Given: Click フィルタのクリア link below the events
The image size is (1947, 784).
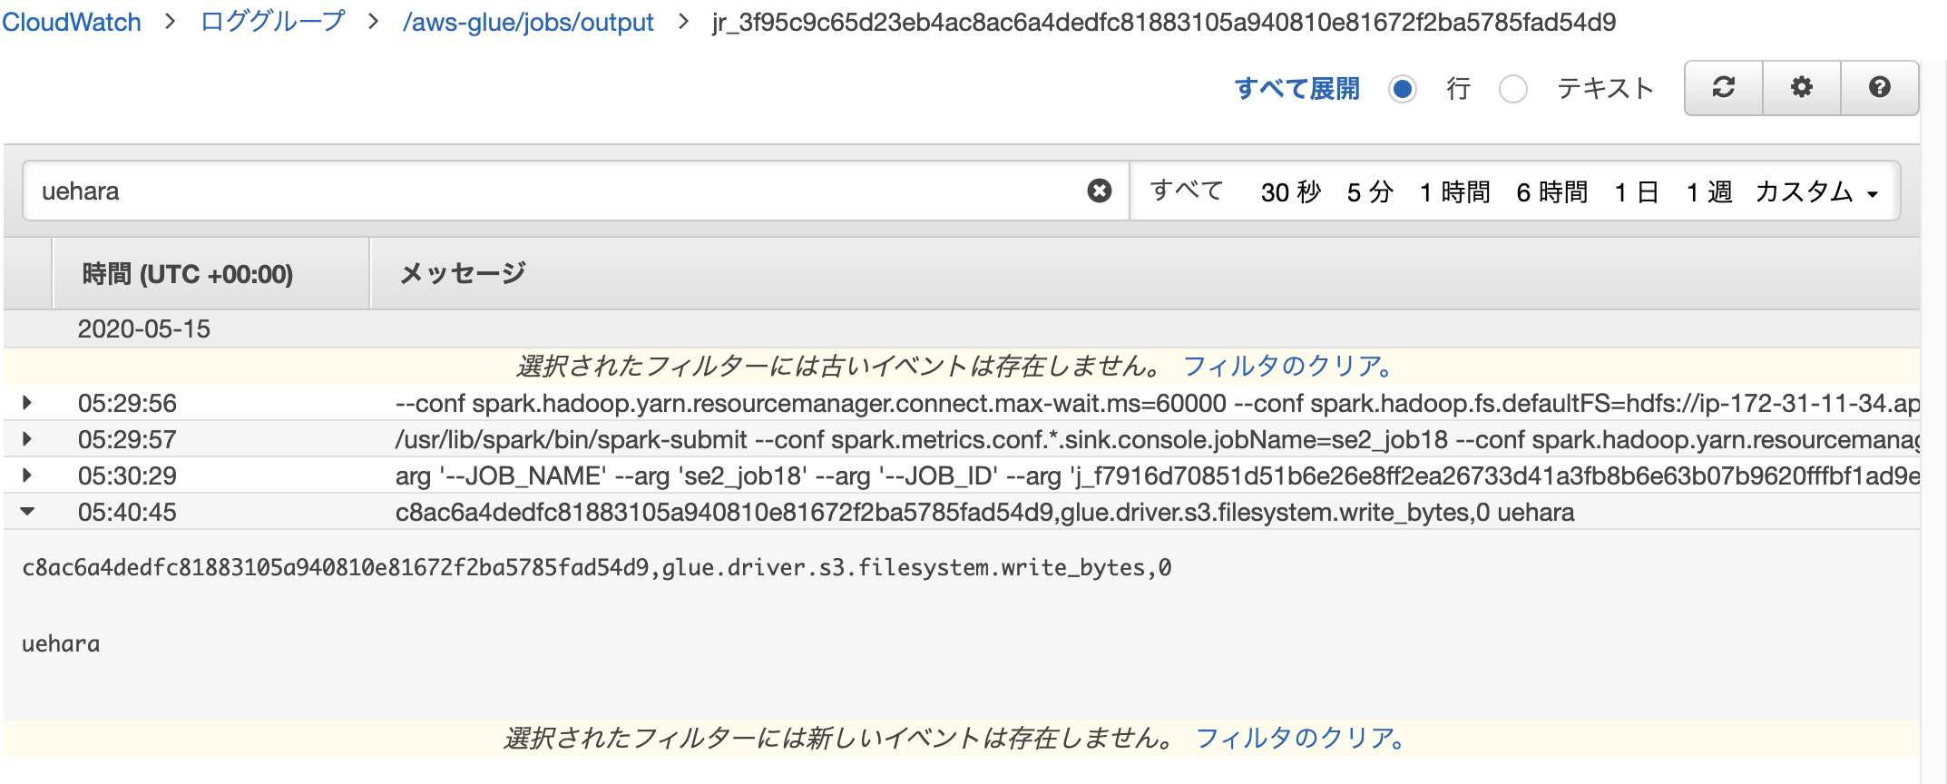Looking at the screenshot, I should click(x=1300, y=738).
